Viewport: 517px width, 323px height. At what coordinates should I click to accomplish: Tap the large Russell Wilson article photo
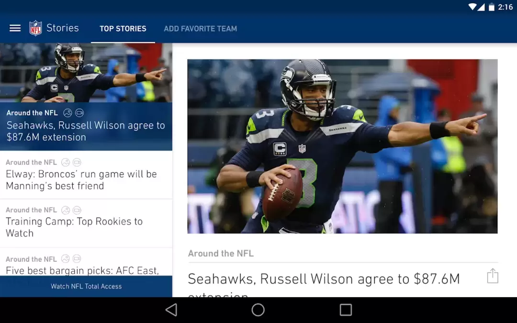342,146
